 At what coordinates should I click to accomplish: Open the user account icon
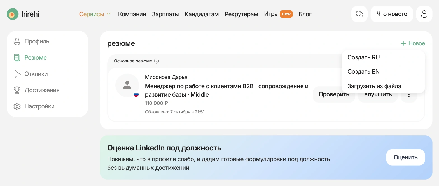[424, 14]
